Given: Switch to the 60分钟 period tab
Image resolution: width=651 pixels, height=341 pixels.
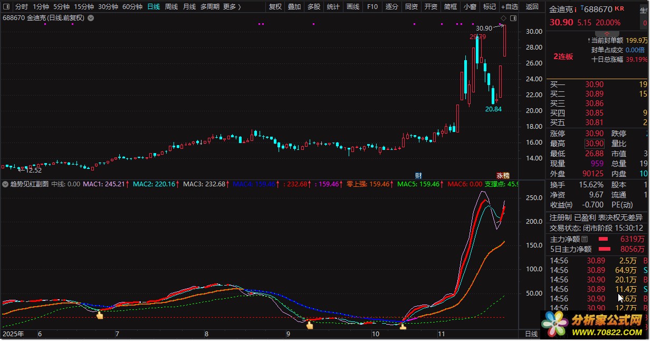Looking at the screenshot, I should coord(132,7).
